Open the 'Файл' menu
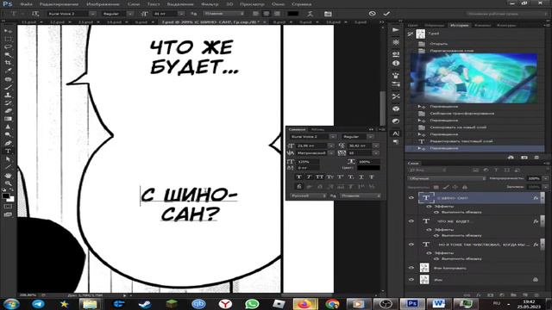552x310 pixels. [x=26, y=4]
